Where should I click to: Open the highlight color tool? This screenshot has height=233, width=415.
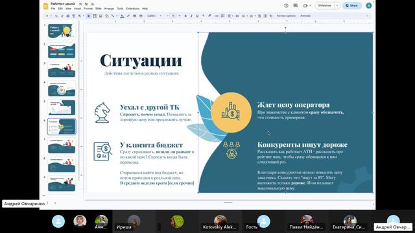tap(209, 16)
